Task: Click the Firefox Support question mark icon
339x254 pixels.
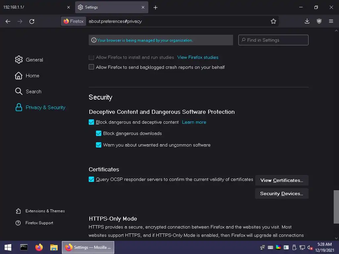Action: [x=18, y=223]
